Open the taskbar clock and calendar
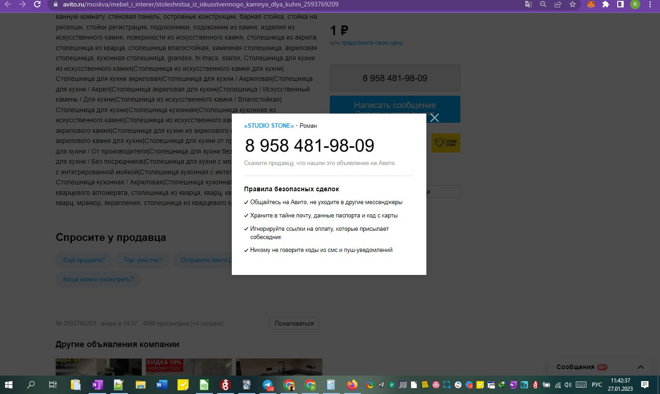This screenshot has height=394, width=660. pyautogui.click(x=620, y=385)
